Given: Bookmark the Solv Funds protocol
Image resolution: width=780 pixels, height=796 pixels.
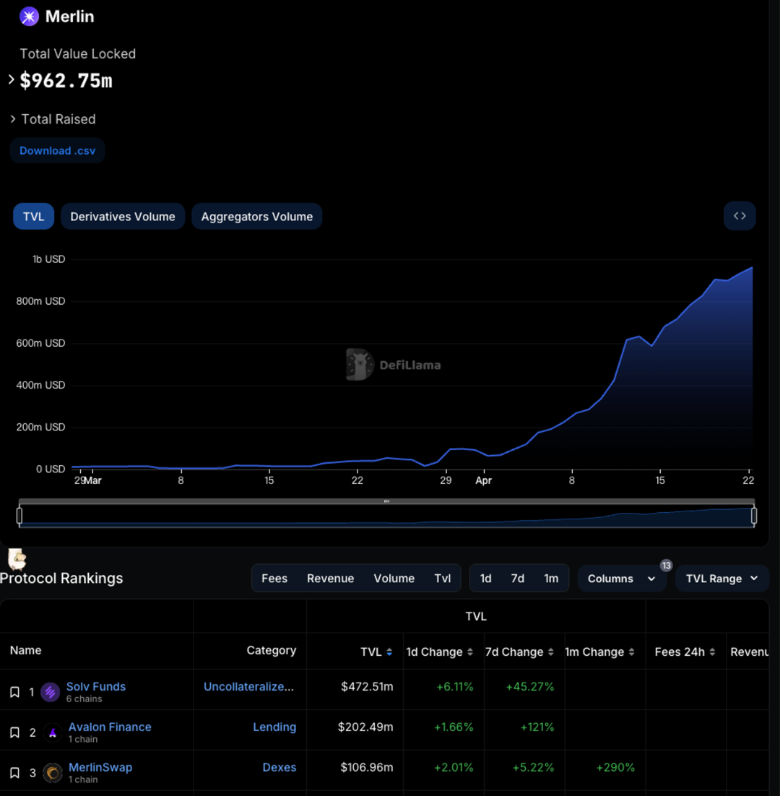Looking at the screenshot, I should (14, 691).
